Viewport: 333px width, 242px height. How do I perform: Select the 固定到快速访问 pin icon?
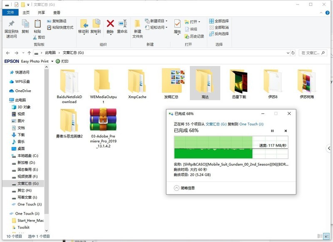tap(11, 24)
